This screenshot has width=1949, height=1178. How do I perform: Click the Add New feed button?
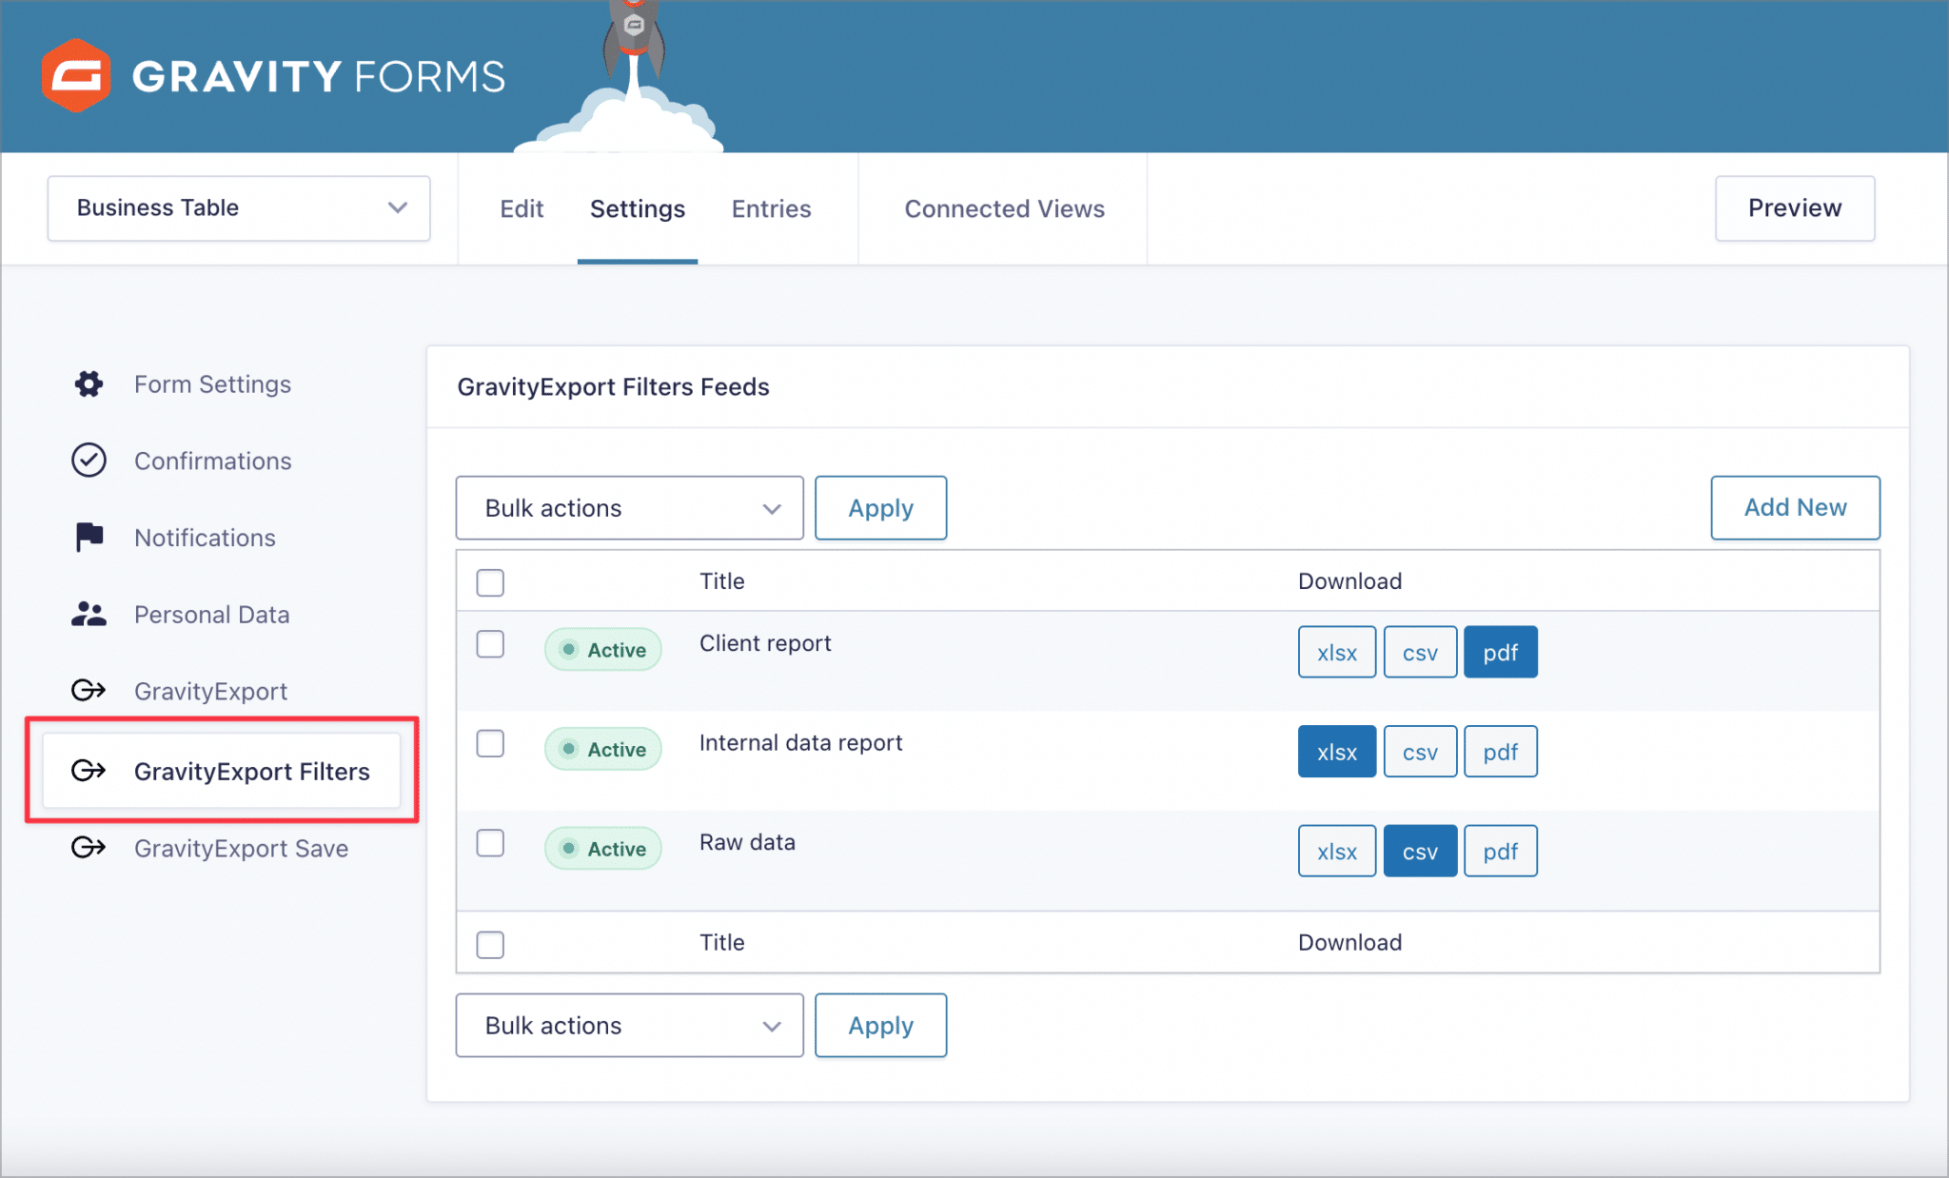[x=1795, y=507]
